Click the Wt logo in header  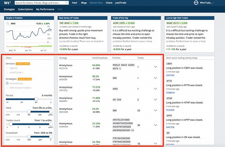tap(7, 3)
